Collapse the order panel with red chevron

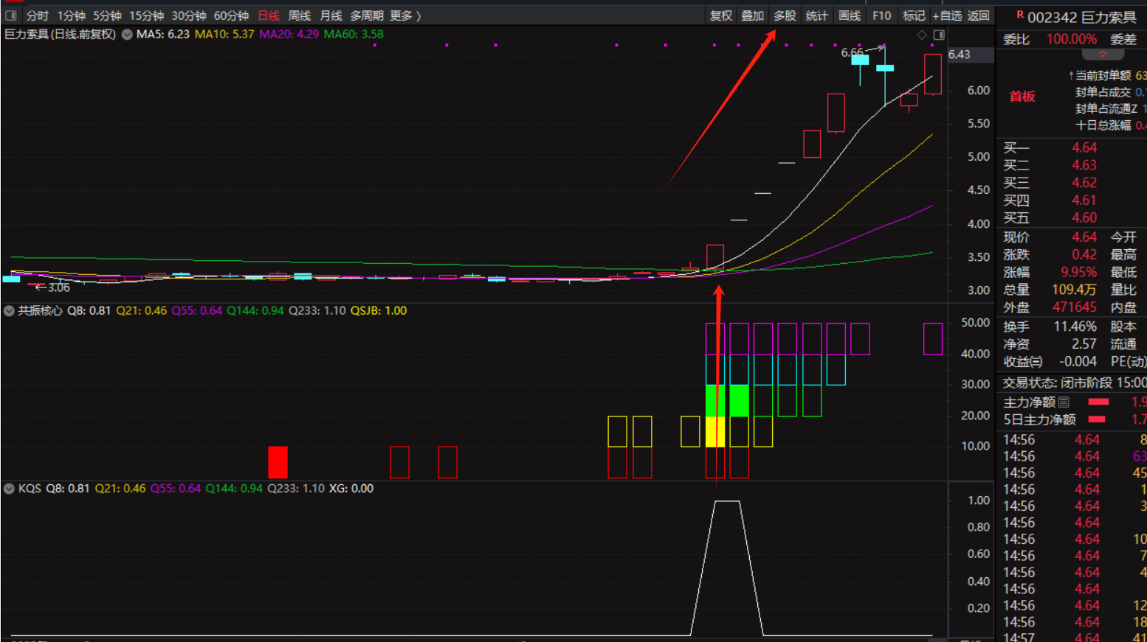coord(1102,55)
